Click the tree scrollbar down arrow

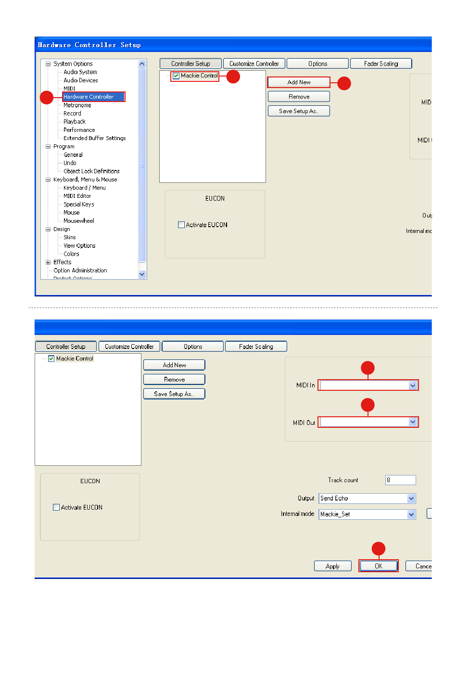pos(142,274)
